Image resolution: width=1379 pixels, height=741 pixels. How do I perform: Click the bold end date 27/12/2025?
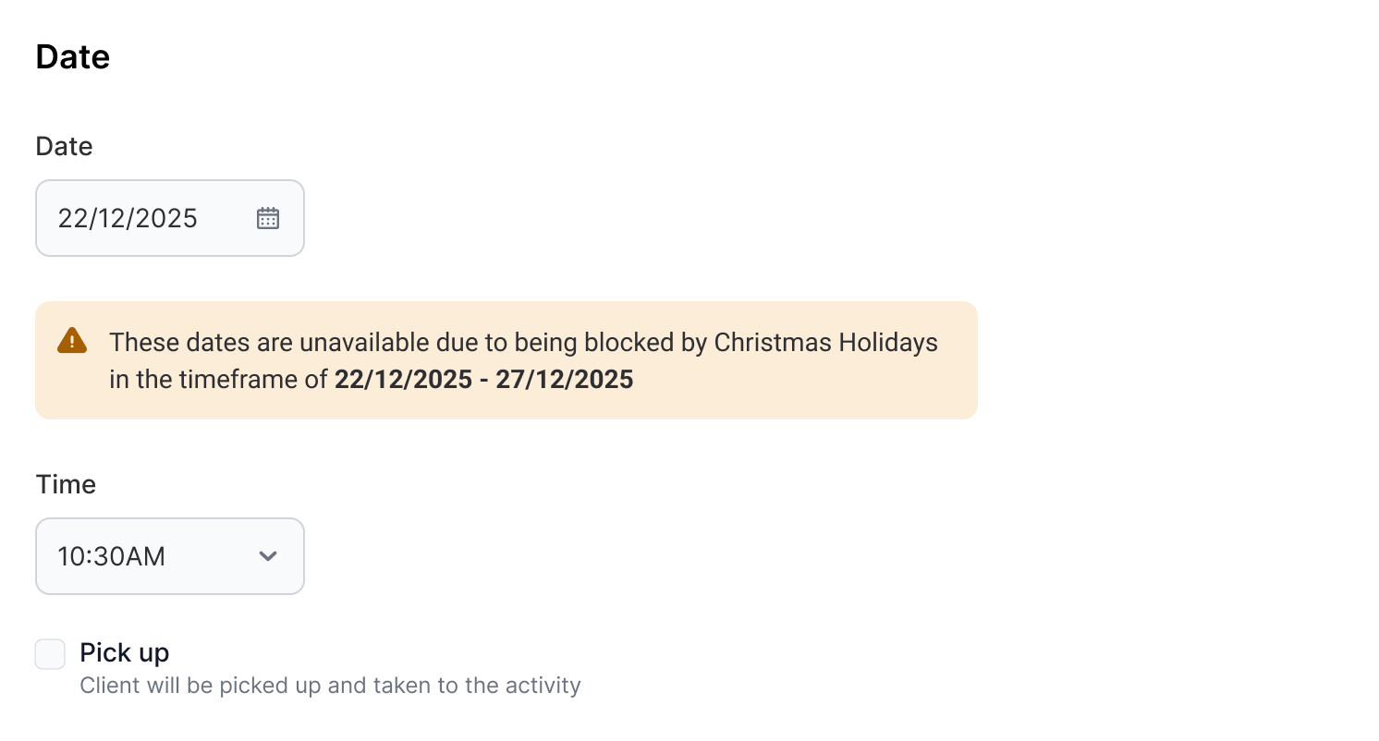[565, 380]
